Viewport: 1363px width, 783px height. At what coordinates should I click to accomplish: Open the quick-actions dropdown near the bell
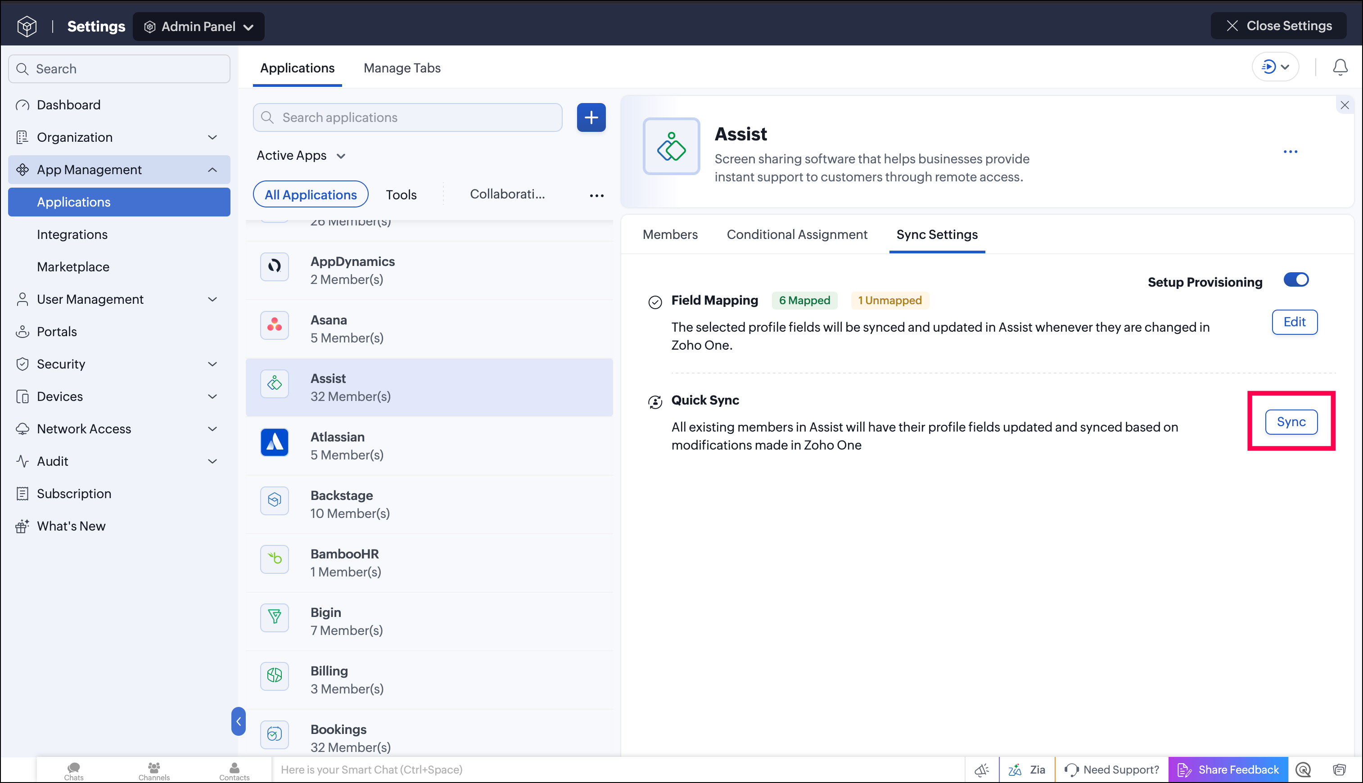tap(1275, 67)
